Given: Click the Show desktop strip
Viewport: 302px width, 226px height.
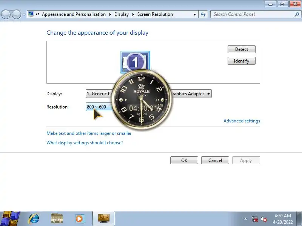Looking at the screenshot, I should pyautogui.click(x=300, y=219).
